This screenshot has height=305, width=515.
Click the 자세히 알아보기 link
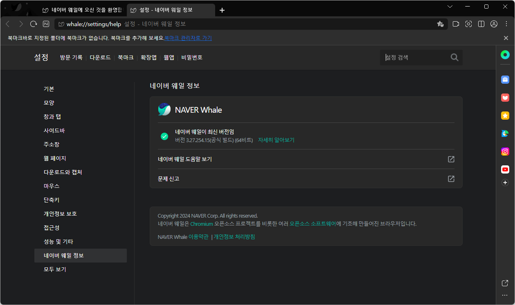pos(276,140)
